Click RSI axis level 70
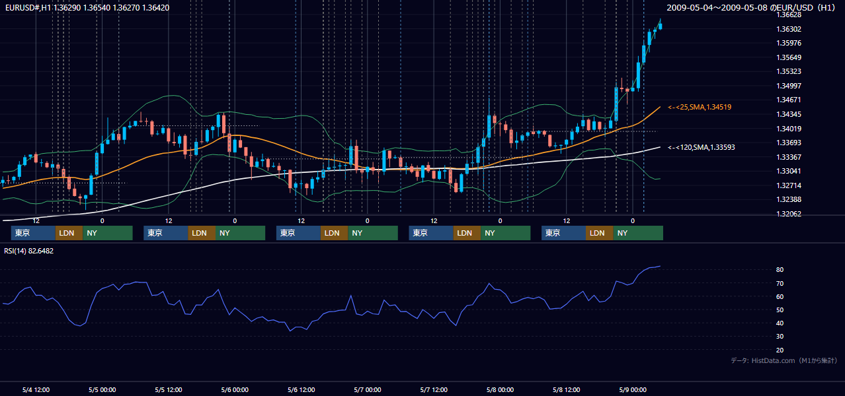Screen dimensions: 845x396 [x=780, y=283]
